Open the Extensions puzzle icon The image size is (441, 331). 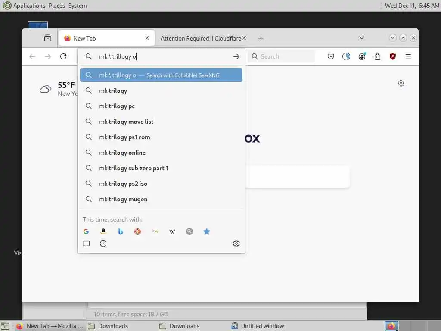377,56
